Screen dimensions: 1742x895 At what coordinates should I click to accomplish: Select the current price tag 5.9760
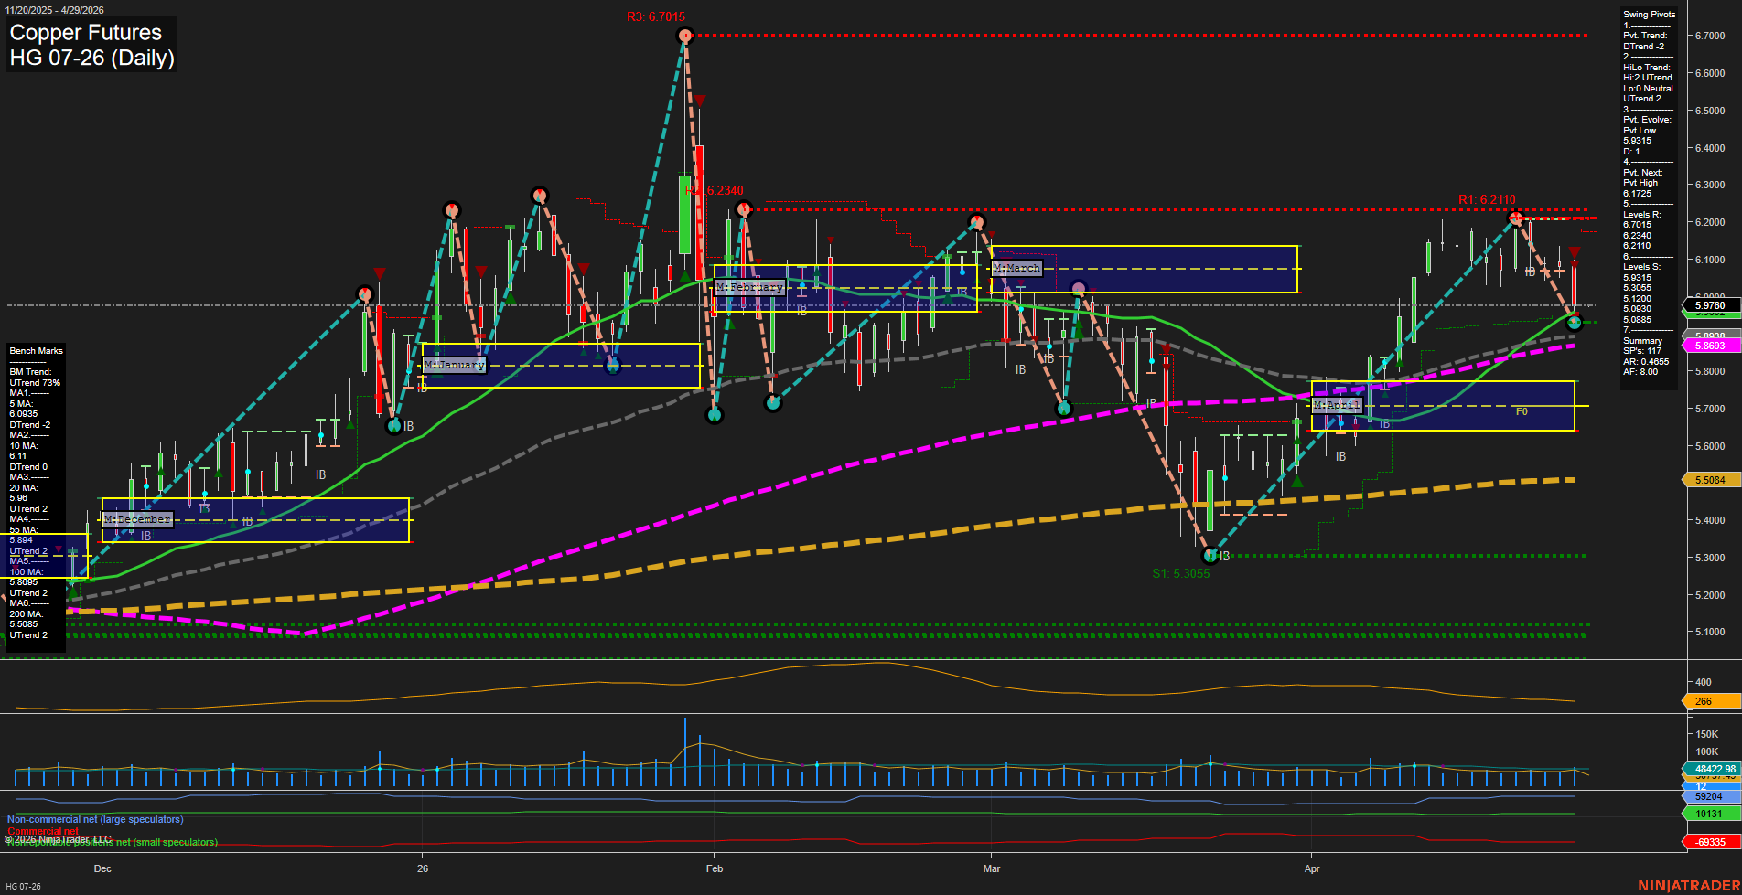pyautogui.click(x=1710, y=305)
